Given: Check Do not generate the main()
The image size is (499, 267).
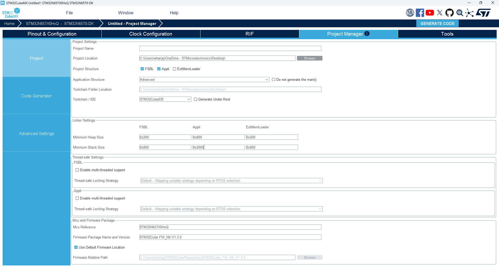Looking at the screenshot, I should 274,79.
